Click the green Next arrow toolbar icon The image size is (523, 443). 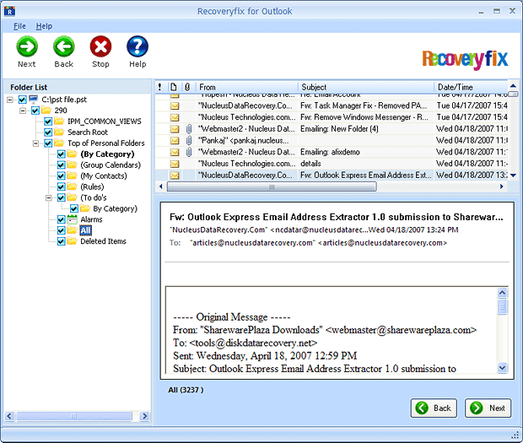tap(27, 46)
